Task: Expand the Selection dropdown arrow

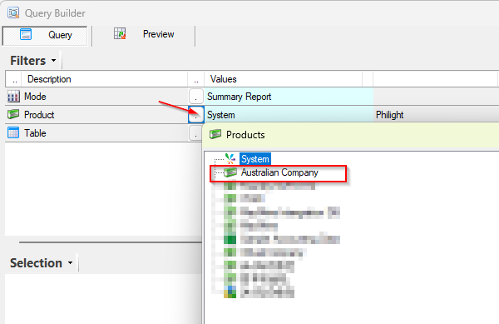Action: pyautogui.click(x=70, y=263)
